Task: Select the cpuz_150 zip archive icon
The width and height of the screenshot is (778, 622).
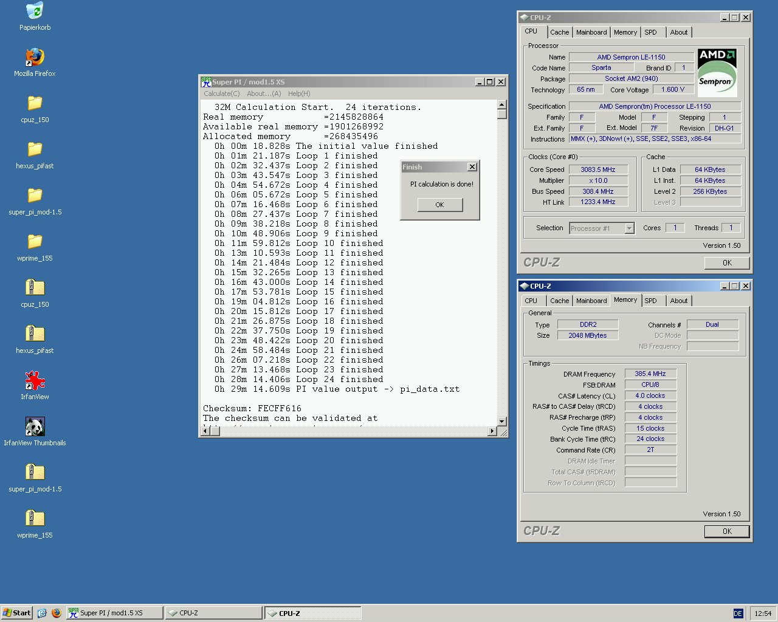Action: (x=35, y=288)
